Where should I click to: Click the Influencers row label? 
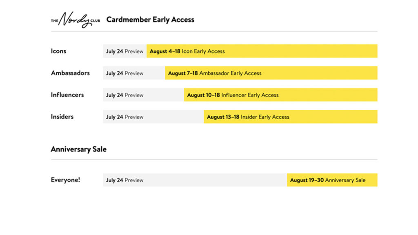click(67, 95)
